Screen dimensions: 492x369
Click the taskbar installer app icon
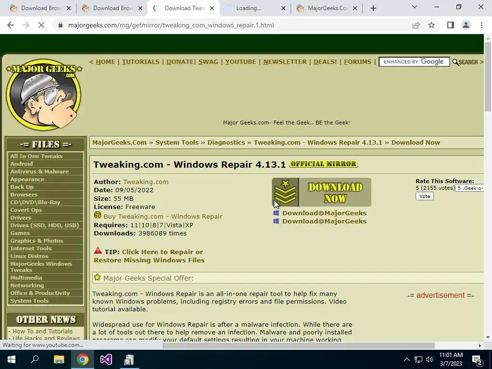129,359
